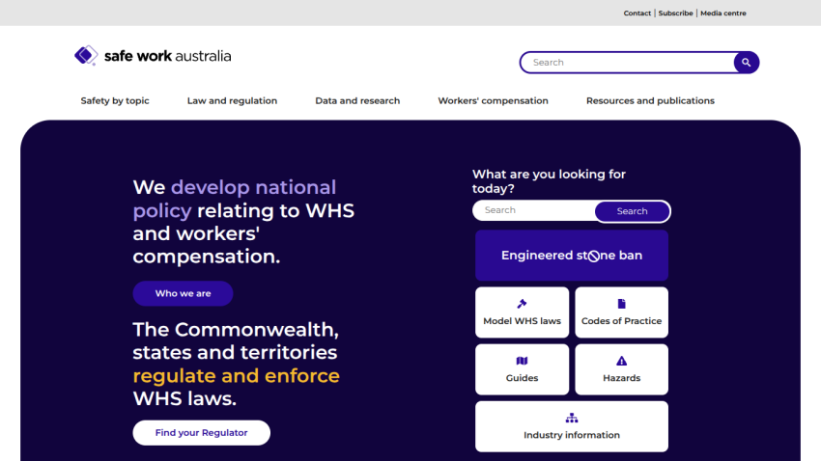Open the Workers' compensation menu
The height and width of the screenshot is (461, 821).
tap(493, 101)
